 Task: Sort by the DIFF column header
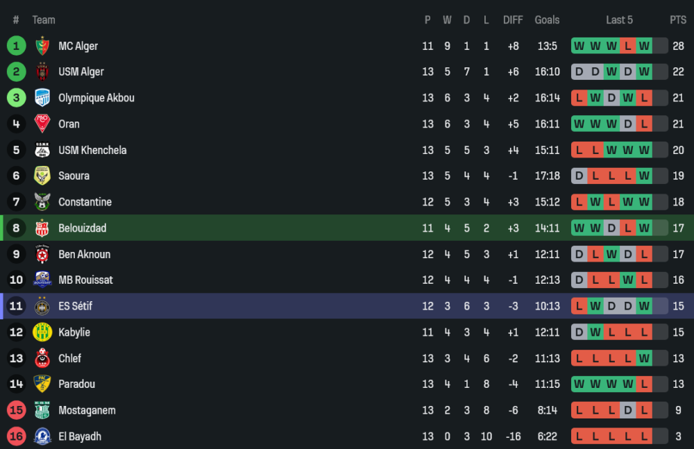[x=513, y=20]
